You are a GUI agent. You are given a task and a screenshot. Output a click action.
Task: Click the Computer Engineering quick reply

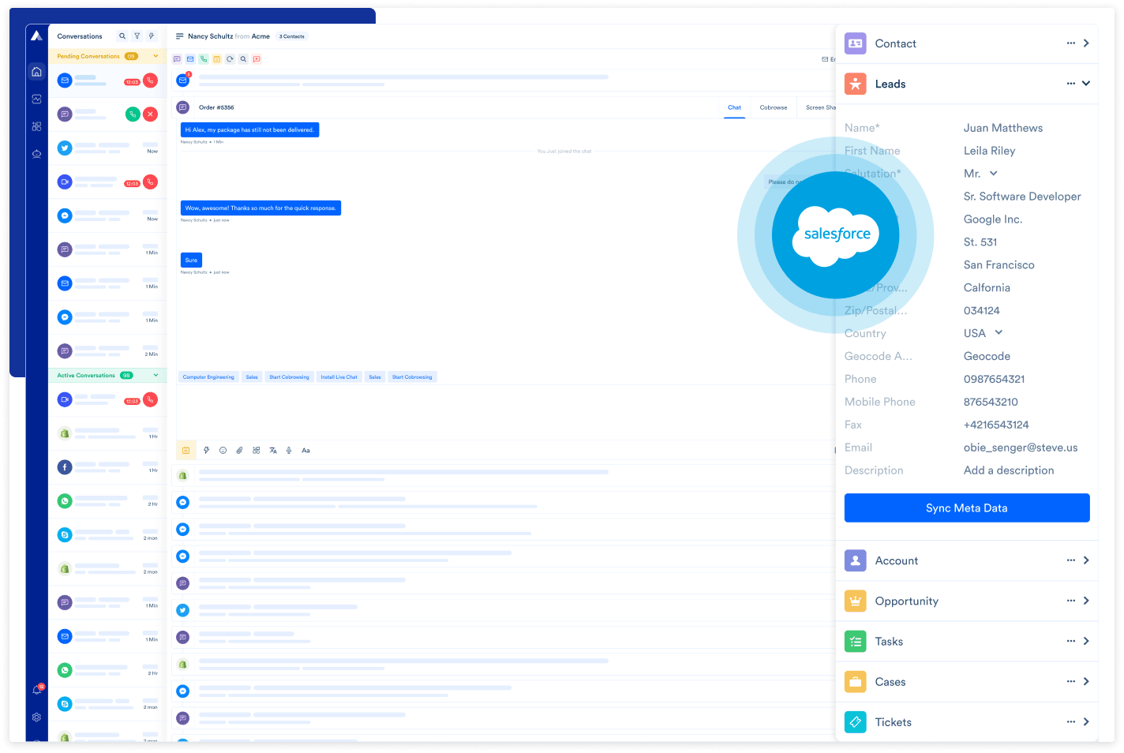(208, 377)
